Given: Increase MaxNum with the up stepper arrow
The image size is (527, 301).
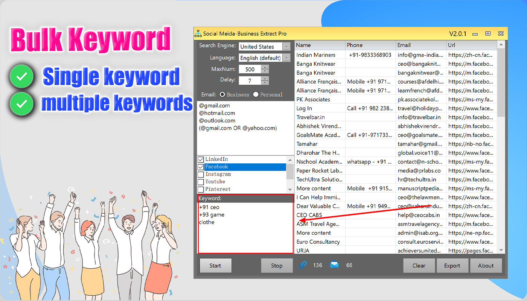Looking at the screenshot, I should (265, 67).
